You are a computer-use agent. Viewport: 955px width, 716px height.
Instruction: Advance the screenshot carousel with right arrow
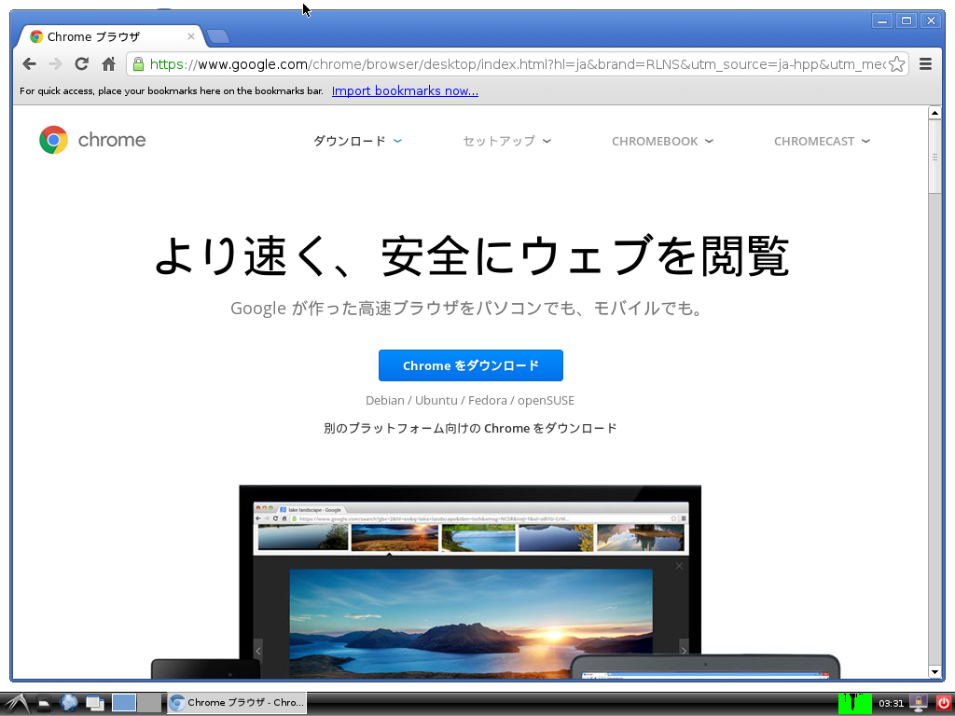[x=684, y=650]
